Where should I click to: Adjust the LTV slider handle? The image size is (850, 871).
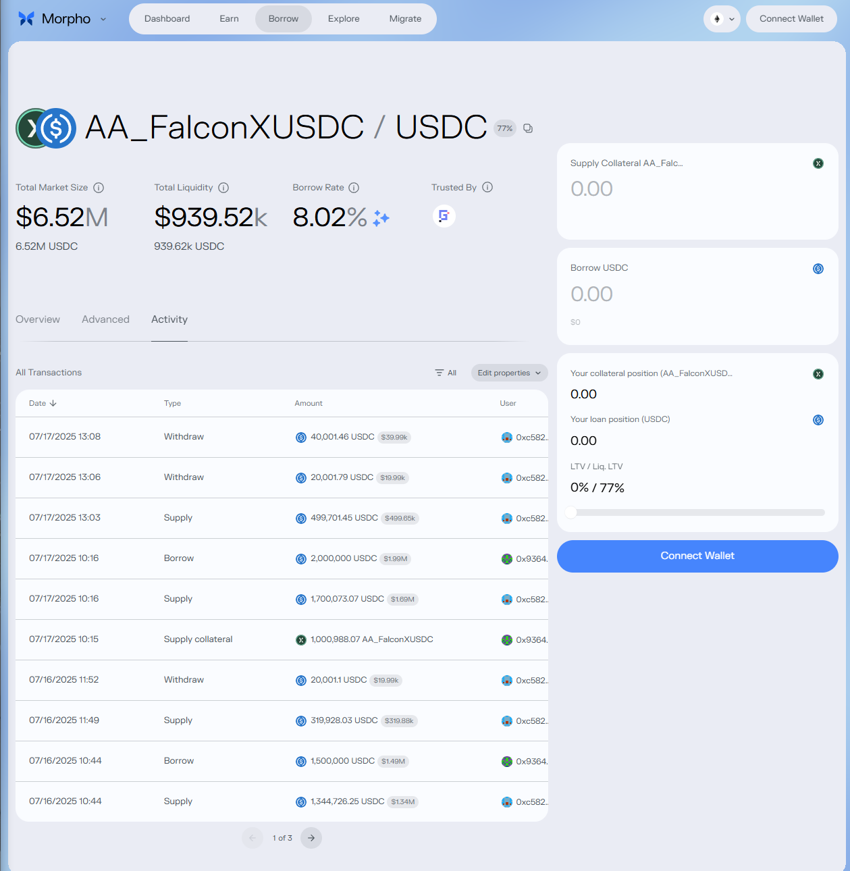coord(571,512)
